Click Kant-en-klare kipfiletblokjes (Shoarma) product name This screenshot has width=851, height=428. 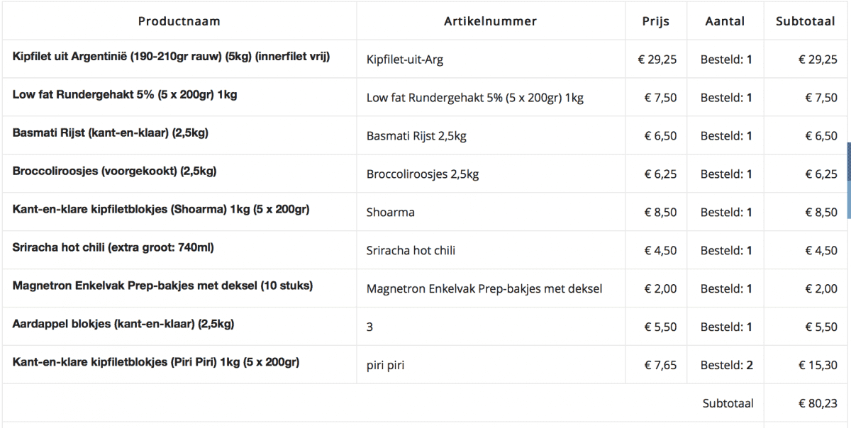pyautogui.click(x=161, y=209)
